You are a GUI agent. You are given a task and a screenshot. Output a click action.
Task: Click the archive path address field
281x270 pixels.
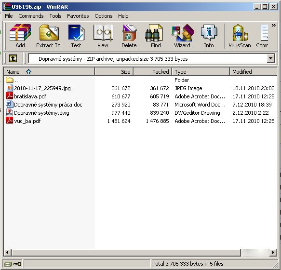pos(147,59)
